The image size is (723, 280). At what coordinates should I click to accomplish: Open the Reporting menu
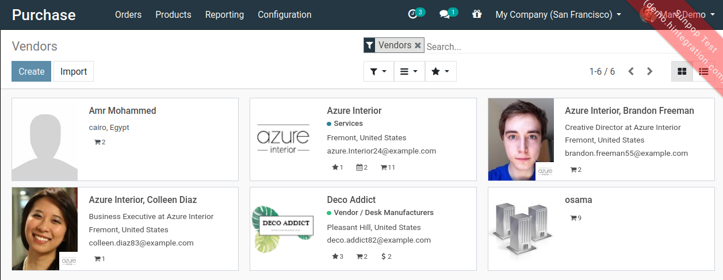pos(224,14)
